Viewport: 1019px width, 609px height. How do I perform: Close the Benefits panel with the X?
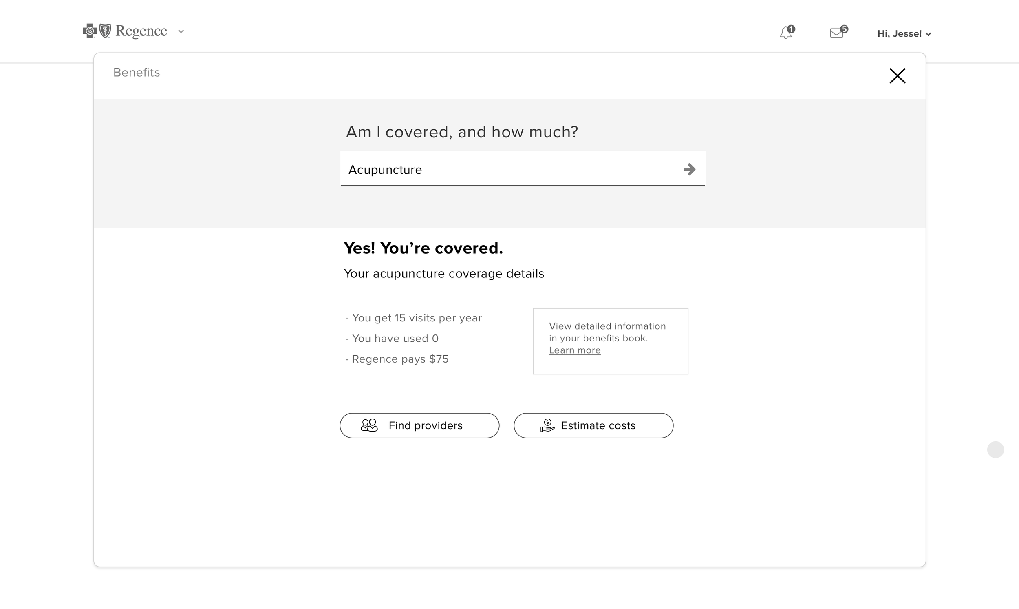(x=897, y=76)
